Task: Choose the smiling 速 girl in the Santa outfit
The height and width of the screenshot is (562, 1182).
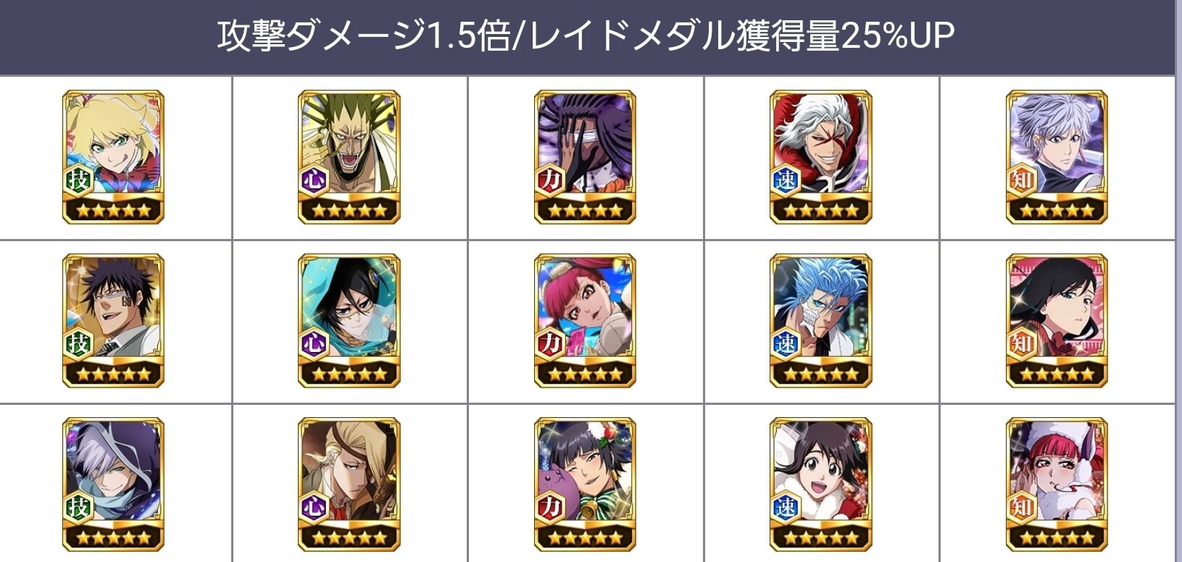Action: [x=821, y=485]
